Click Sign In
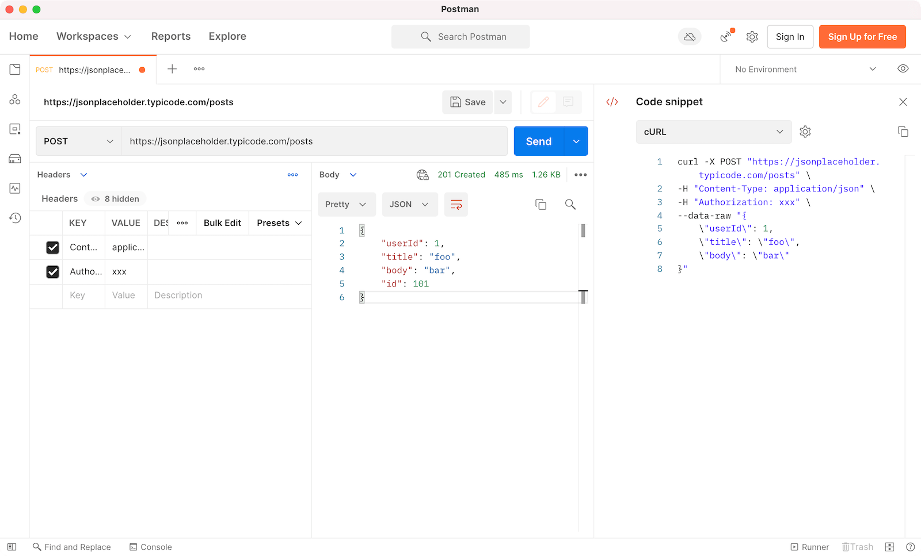 tap(790, 37)
